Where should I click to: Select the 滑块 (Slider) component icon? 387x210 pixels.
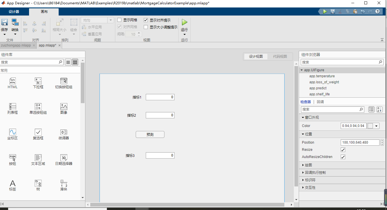coord(64,185)
